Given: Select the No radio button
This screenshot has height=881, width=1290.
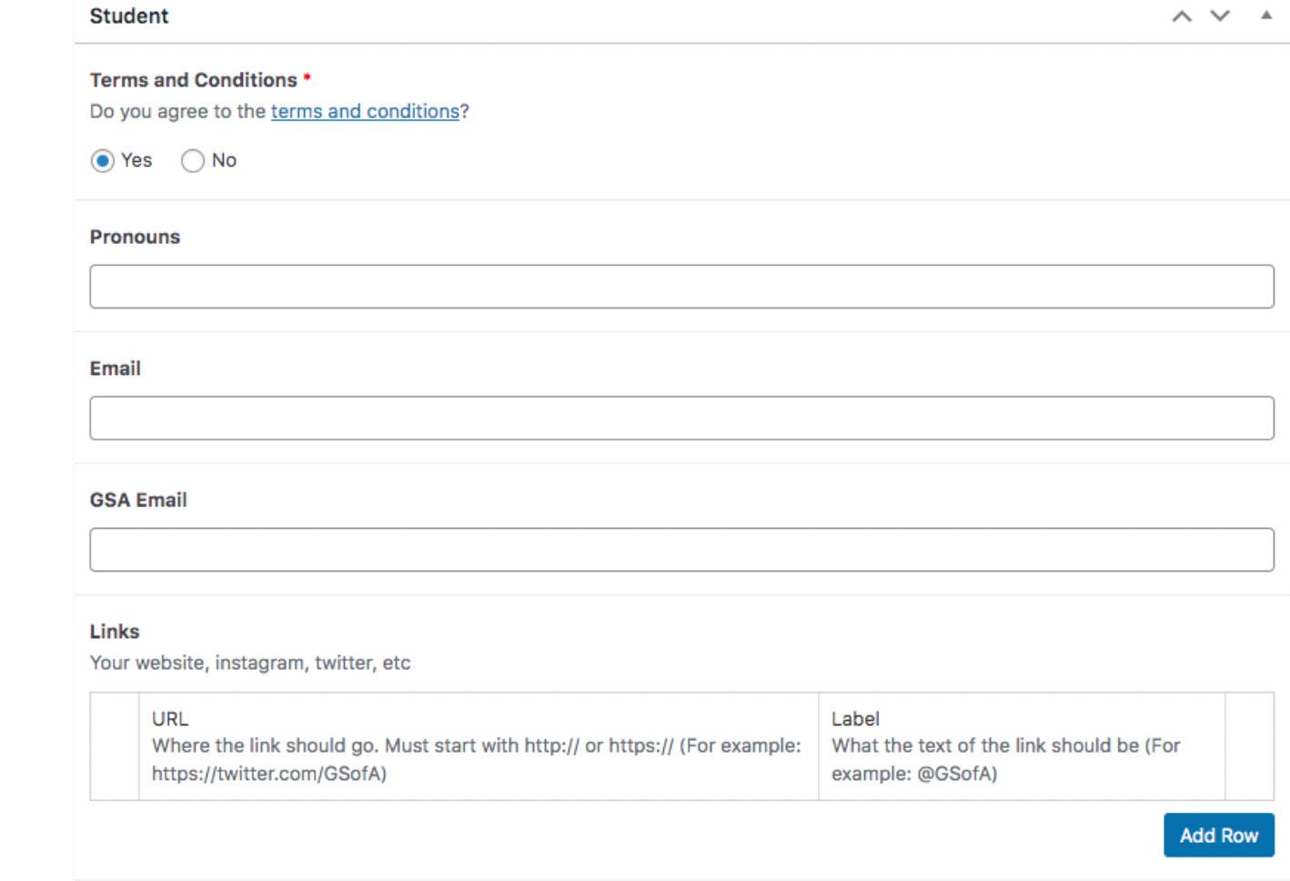Looking at the screenshot, I should point(193,161).
